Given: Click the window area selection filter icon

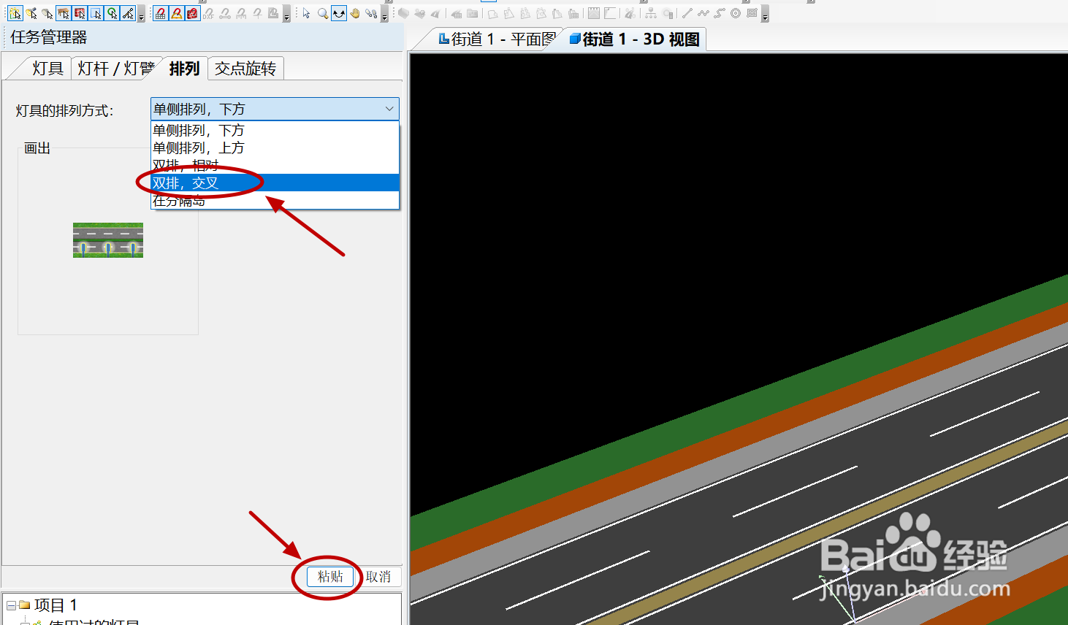Looking at the screenshot, I should point(96,13).
